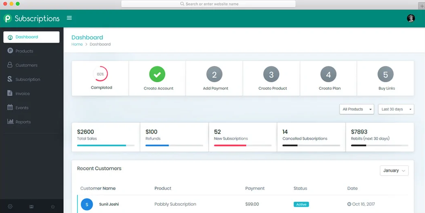The height and width of the screenshot is (213, 425).
Task: Open the Last 30 days dropdown
Action: click(396, 109)
